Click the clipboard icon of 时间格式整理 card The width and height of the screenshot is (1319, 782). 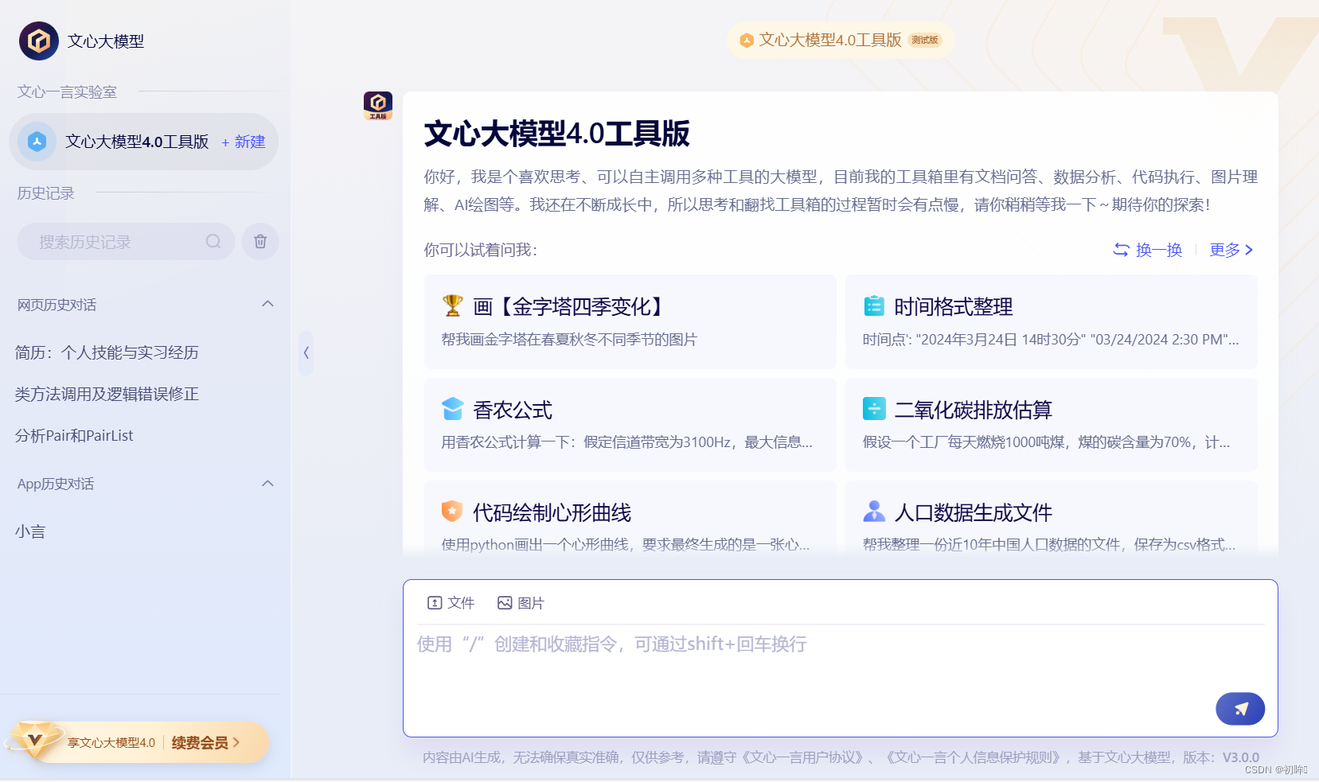(874, 305)
